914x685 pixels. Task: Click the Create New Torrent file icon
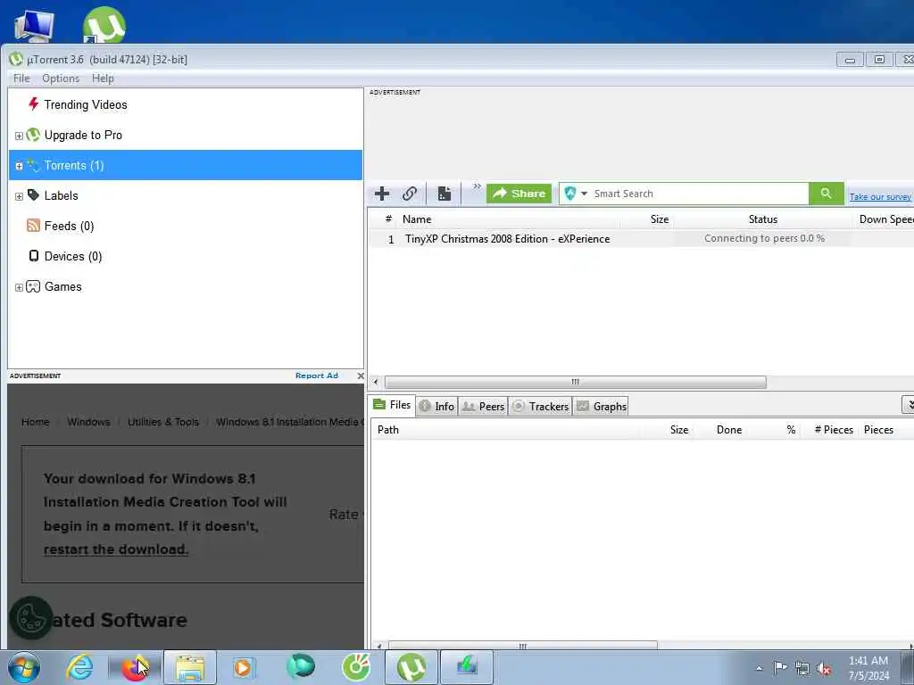pos(445,194)
